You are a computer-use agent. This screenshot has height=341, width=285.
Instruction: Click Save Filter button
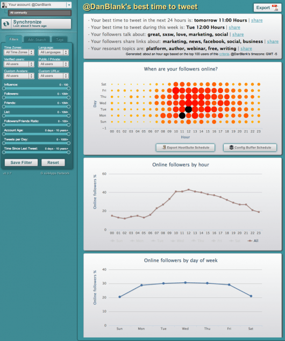(x=21, y=162)
